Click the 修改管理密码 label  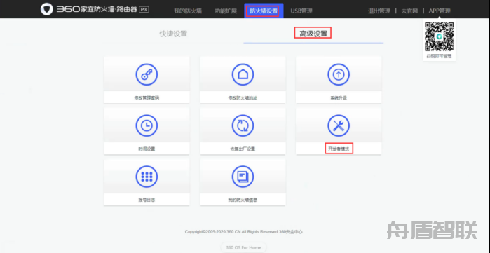(147, 97)
